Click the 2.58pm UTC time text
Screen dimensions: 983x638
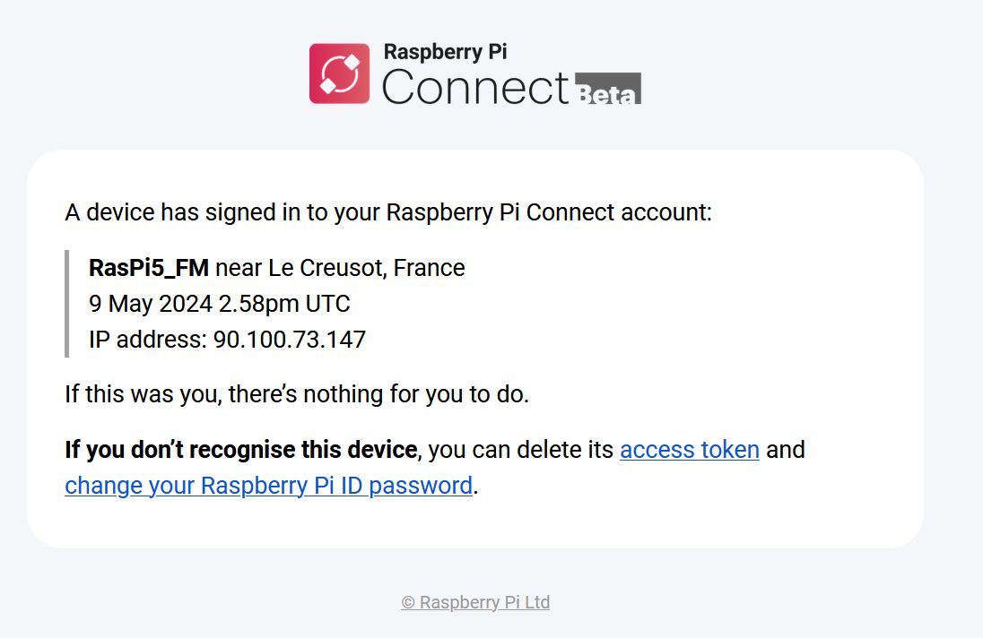click(284, 304)
